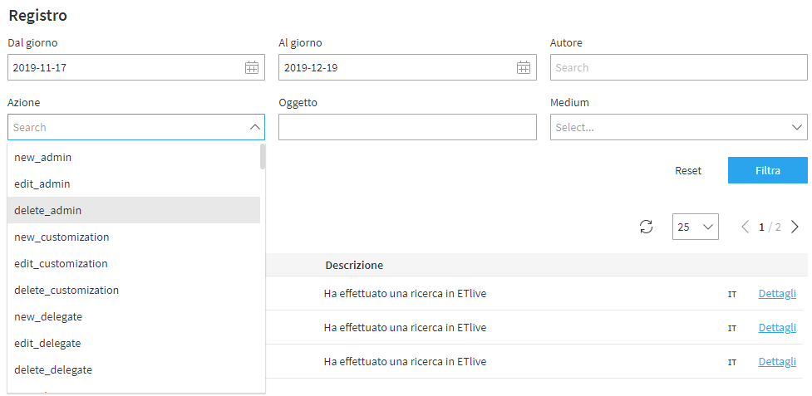Go to next page arrow
This screenshot has width=812, height=396.
(x=795, y=227)
